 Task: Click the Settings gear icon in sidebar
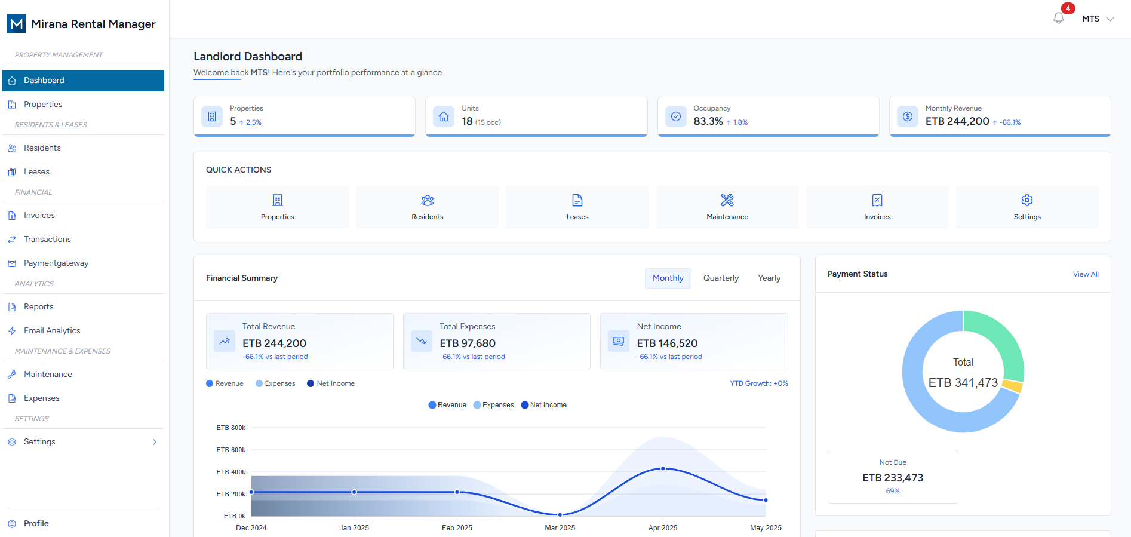[12, 442]
